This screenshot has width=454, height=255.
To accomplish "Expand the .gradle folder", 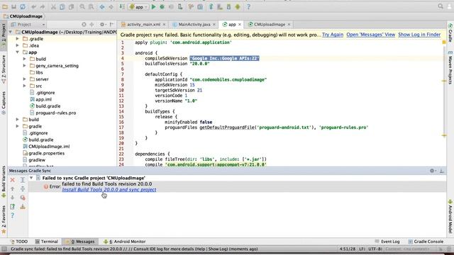I will tap(17, 39).
